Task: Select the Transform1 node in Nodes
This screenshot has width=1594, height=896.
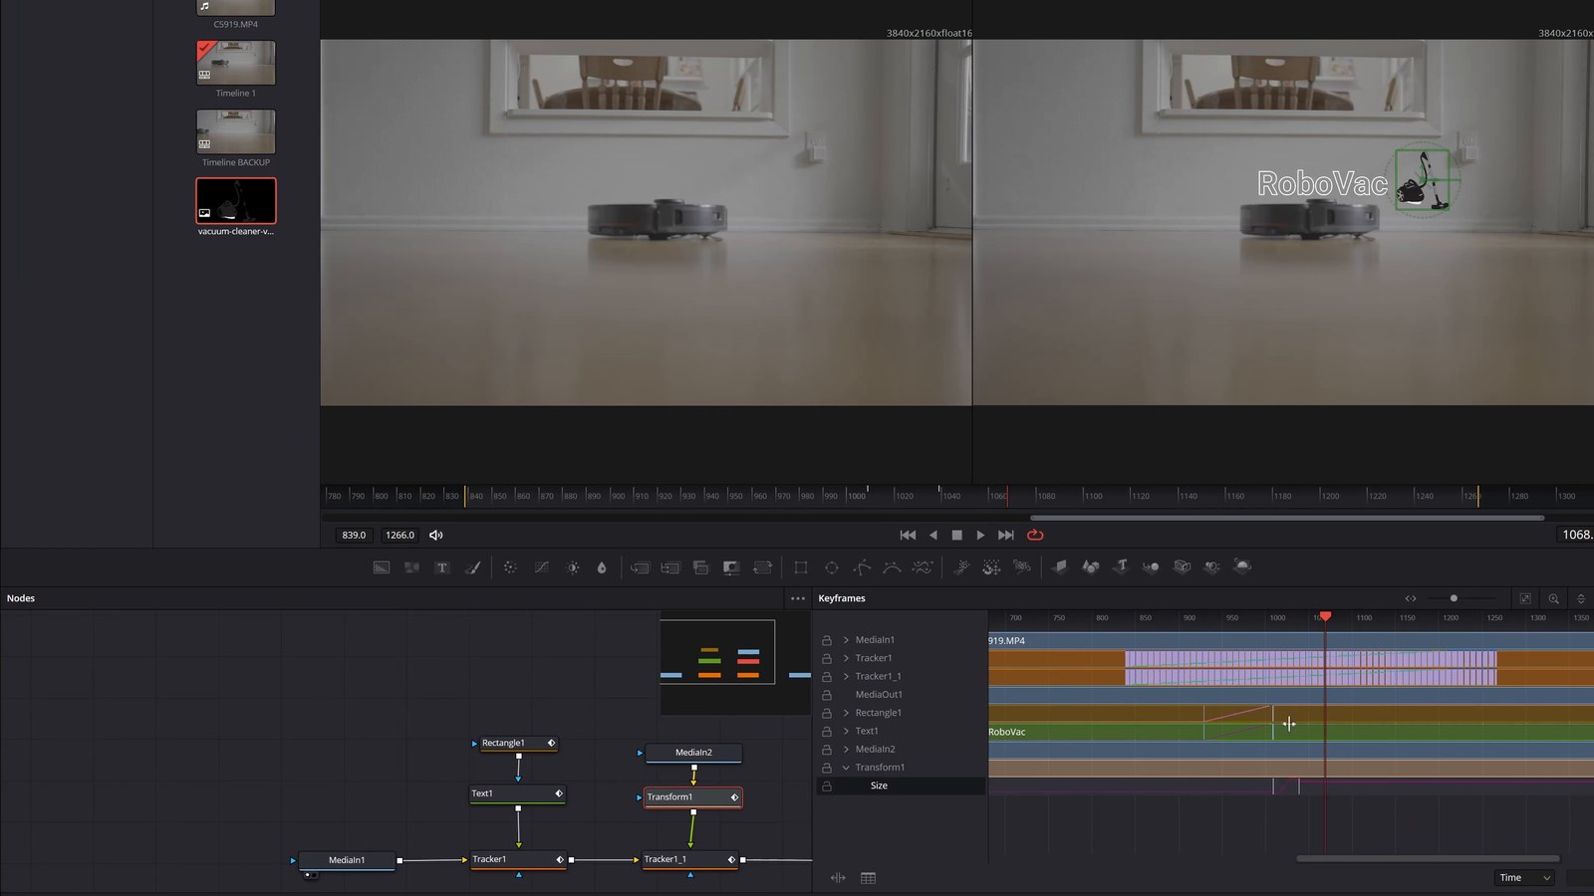Action: (x=692, y=797)
